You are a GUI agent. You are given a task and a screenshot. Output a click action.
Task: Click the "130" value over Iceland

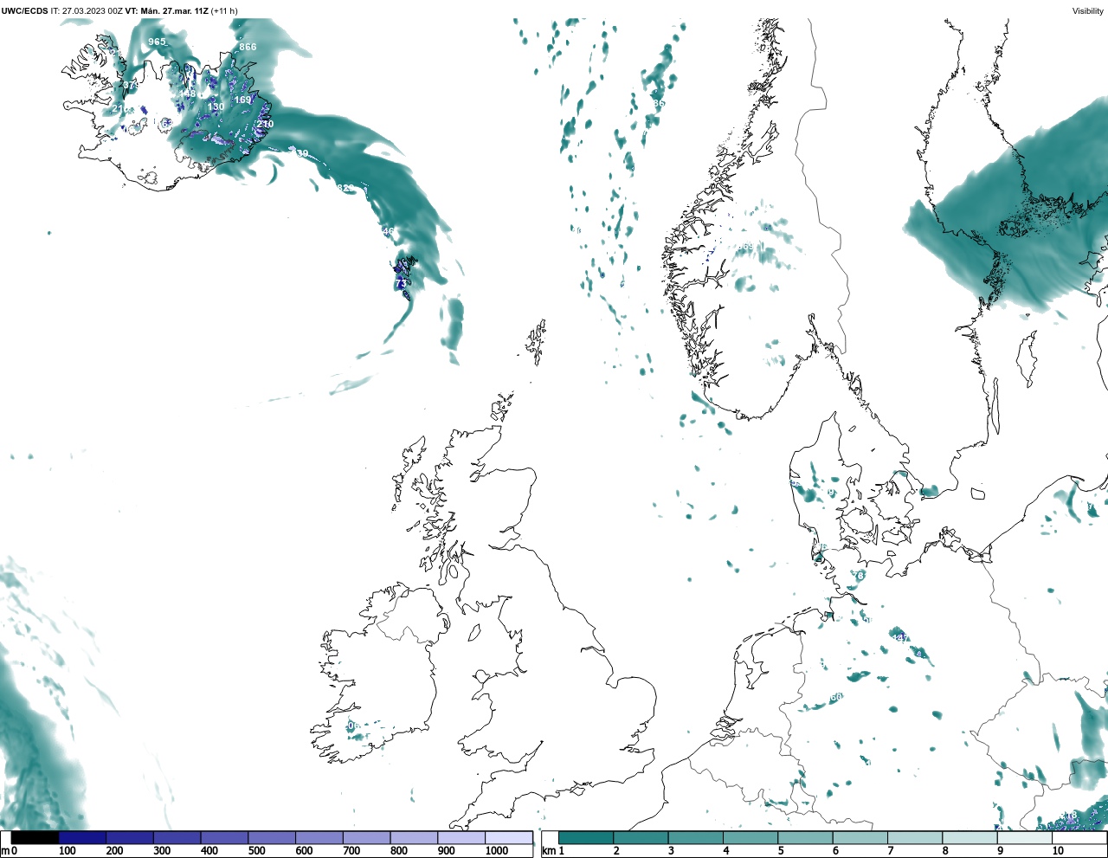tap(216, 106)
